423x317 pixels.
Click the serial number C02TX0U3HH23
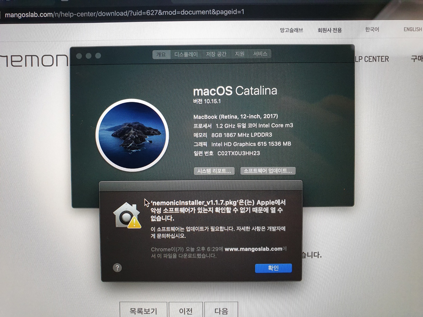239,153
